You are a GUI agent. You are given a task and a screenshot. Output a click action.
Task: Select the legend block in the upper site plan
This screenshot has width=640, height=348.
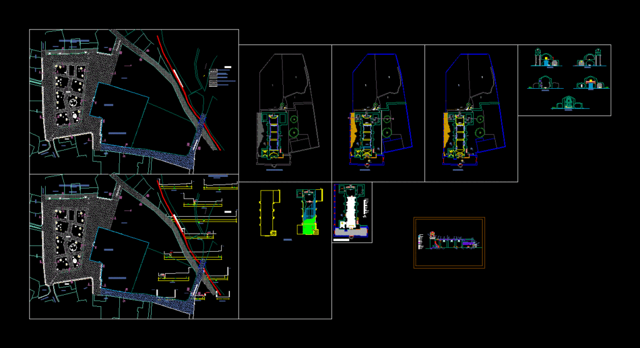(x=221, y=77)
